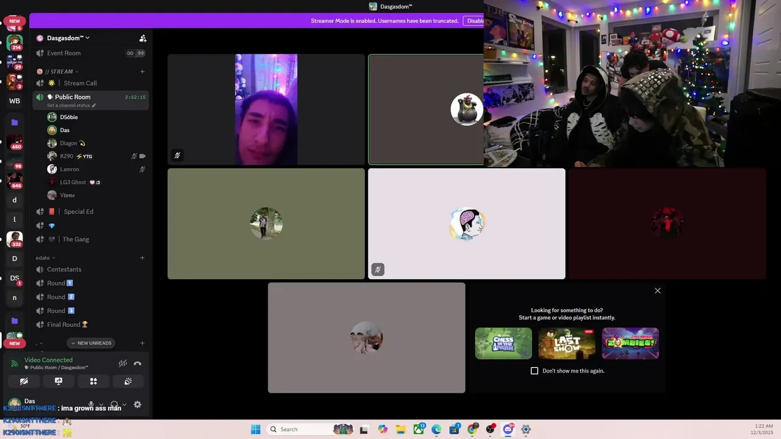Screen dimensions: 781x439
Task: Share your screen from the voice panel
Action: 59,381
